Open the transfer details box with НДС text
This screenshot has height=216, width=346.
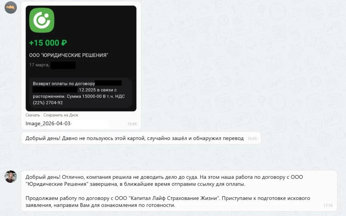pyautogui.click(x=81, y=92)
